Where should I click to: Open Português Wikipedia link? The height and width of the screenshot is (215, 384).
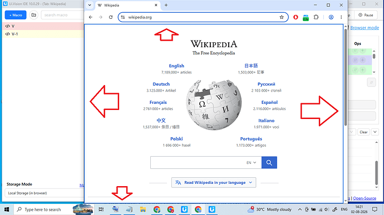[251, 139]
